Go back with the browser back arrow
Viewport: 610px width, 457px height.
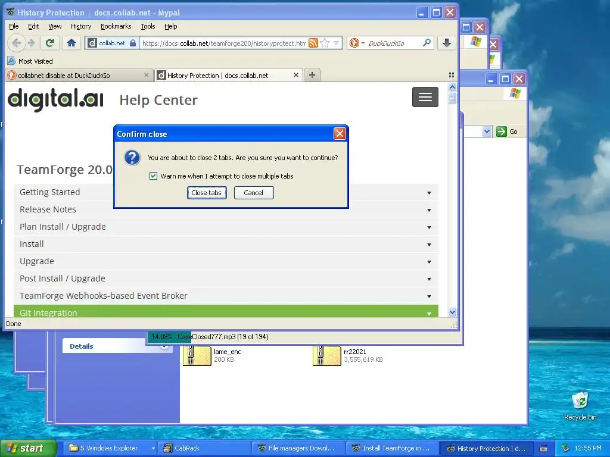pos(16,43)
